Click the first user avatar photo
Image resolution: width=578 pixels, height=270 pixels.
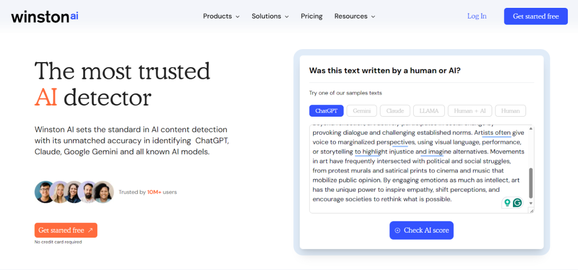pyautogui.click(x=45, y=192)
